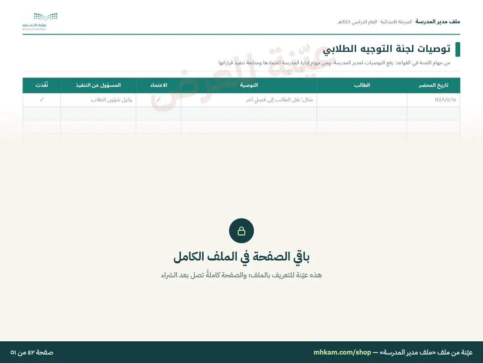
Task: Click the date cell ١٤٤٨/٥/١٥
Action: coord(433,100)
